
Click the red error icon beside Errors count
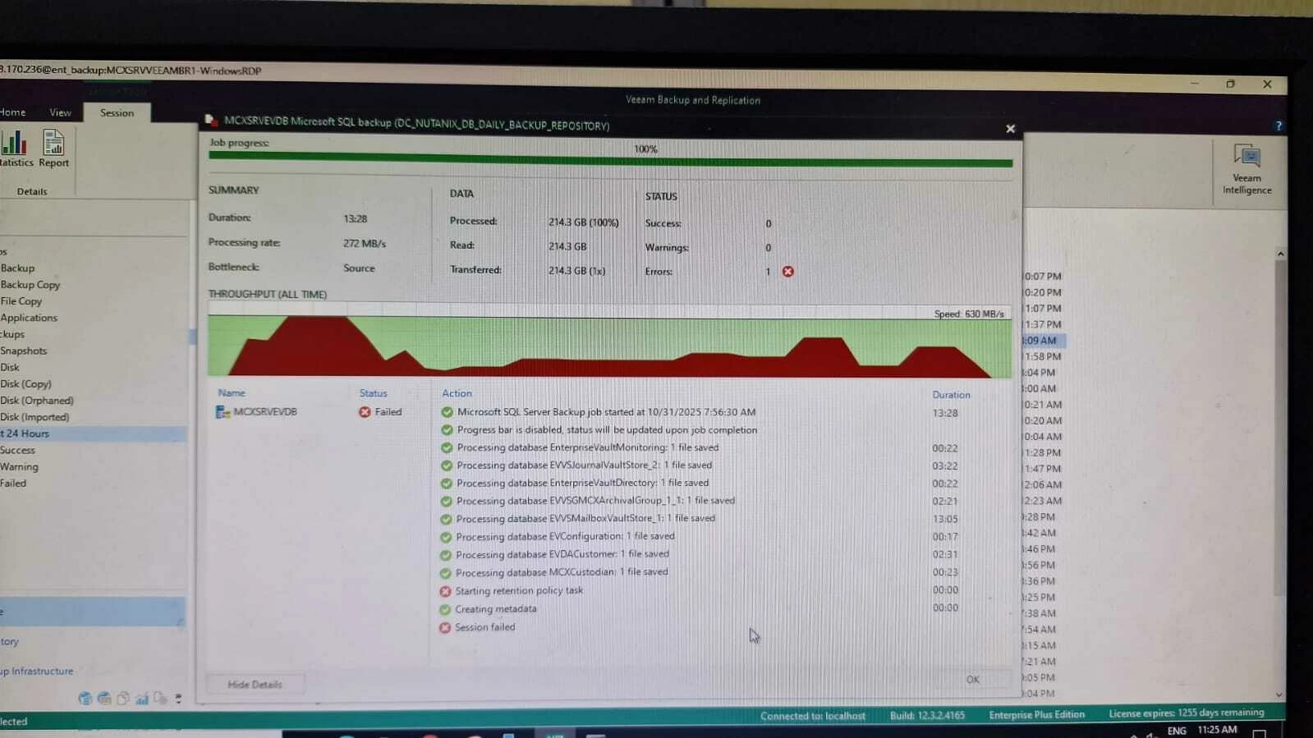[x=788, y=272]
